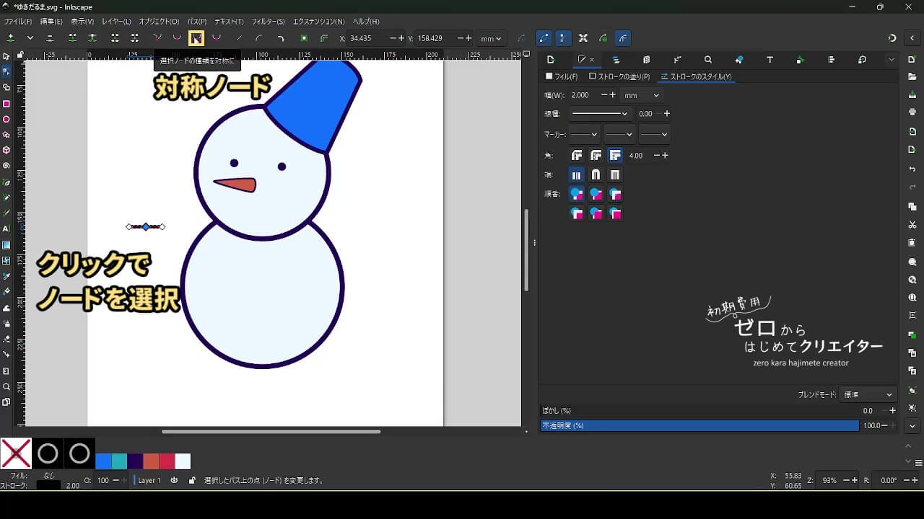
Task: Open the Text and Font panel icon
Action: tap(770, 60)
